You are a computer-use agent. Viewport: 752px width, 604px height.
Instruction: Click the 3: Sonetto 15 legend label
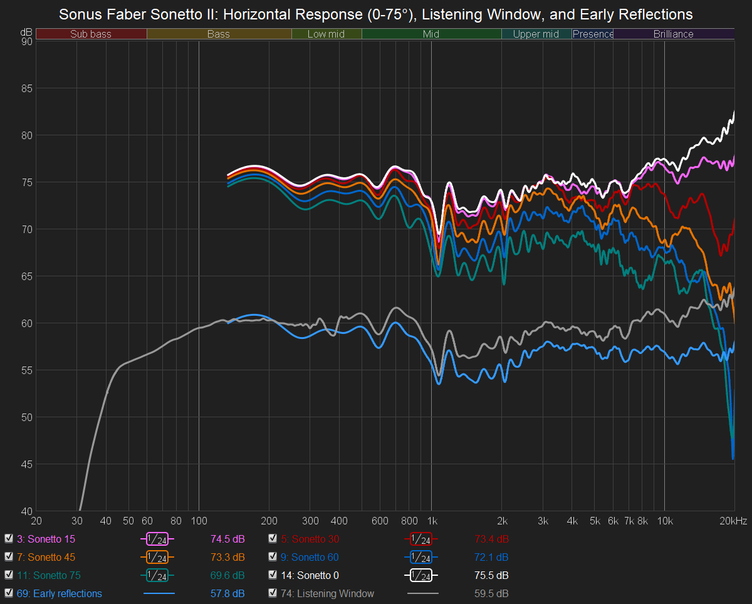(47, 539)
